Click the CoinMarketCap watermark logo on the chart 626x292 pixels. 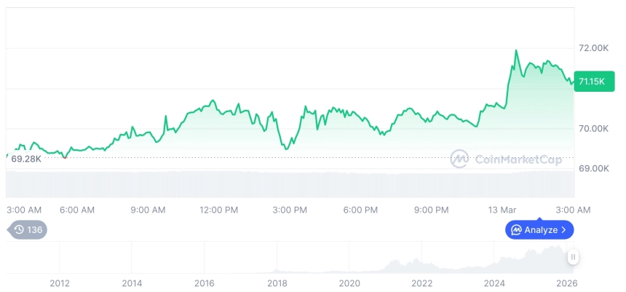tap(460, 158)
